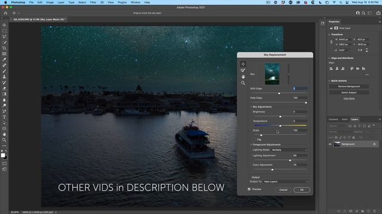The height and width of the screenshot is (214, 382).
Task: Click the Home icon in options bar
Action: click(x=5, y=13)
